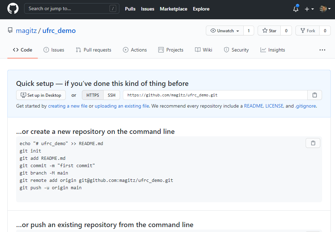Go to the Actions tab
This screenshot has width=335, height=232.
135,50
